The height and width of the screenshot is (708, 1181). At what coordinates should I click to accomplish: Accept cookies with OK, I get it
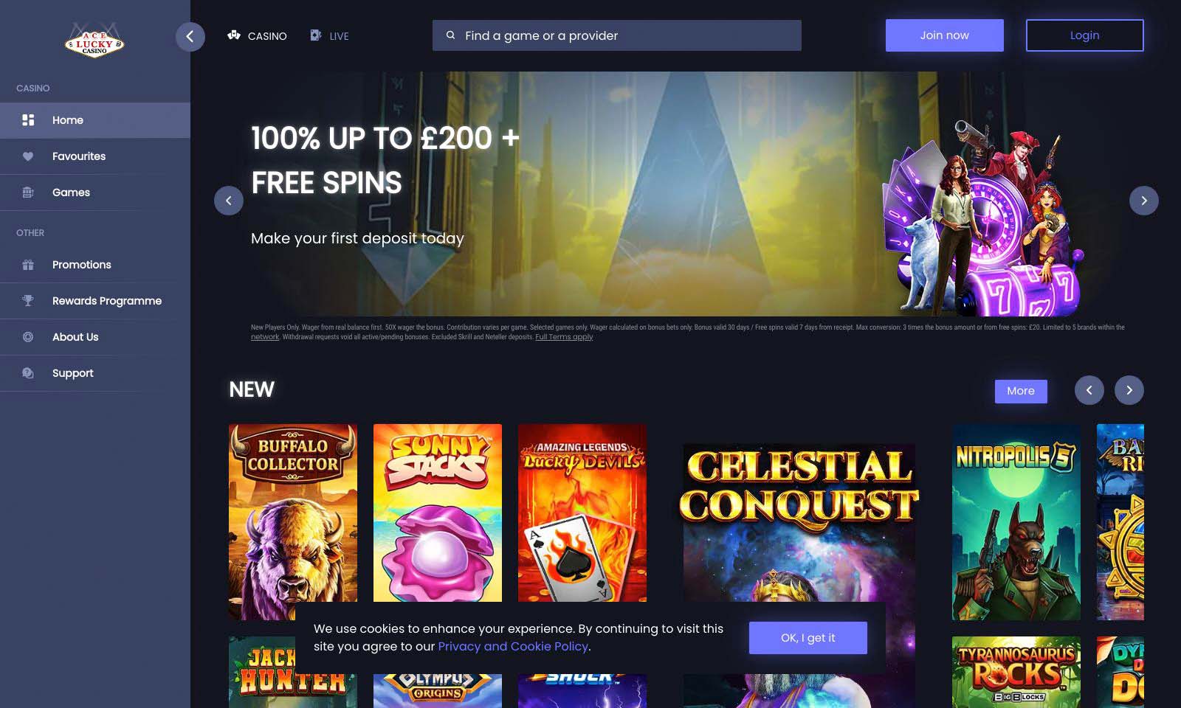(808, 638)
